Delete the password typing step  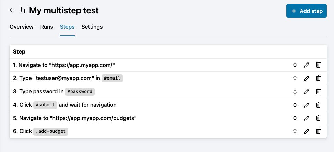click(x=318, y=92)
